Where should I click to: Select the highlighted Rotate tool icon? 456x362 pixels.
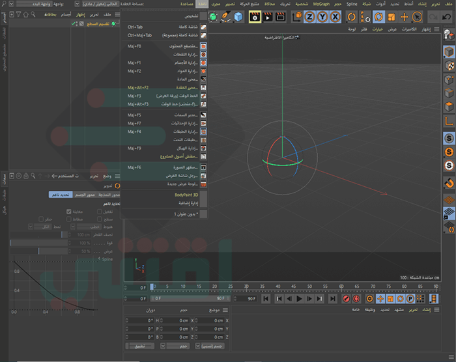pyautogui.click(x=378, y=17)
